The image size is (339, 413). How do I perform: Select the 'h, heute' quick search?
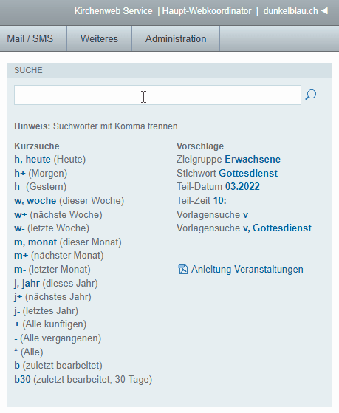click(x=32, y=160)
